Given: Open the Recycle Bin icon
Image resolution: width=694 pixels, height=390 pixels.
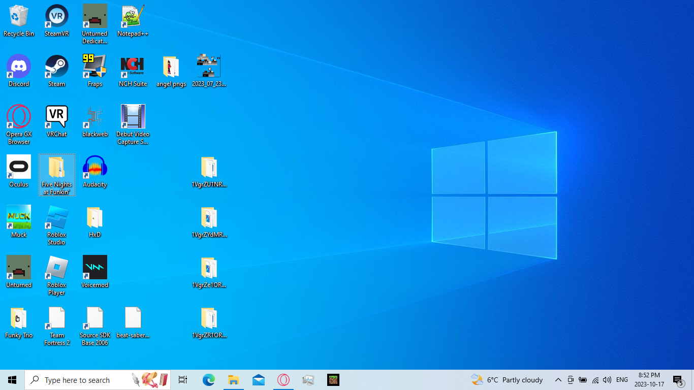Looking at the screenshot, I should pyautogui.click(x=19, y=21).
